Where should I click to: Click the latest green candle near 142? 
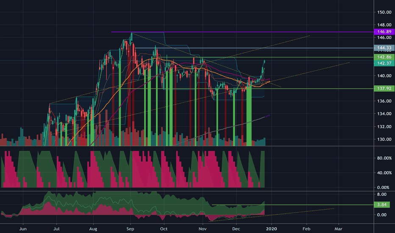(264, 62)
